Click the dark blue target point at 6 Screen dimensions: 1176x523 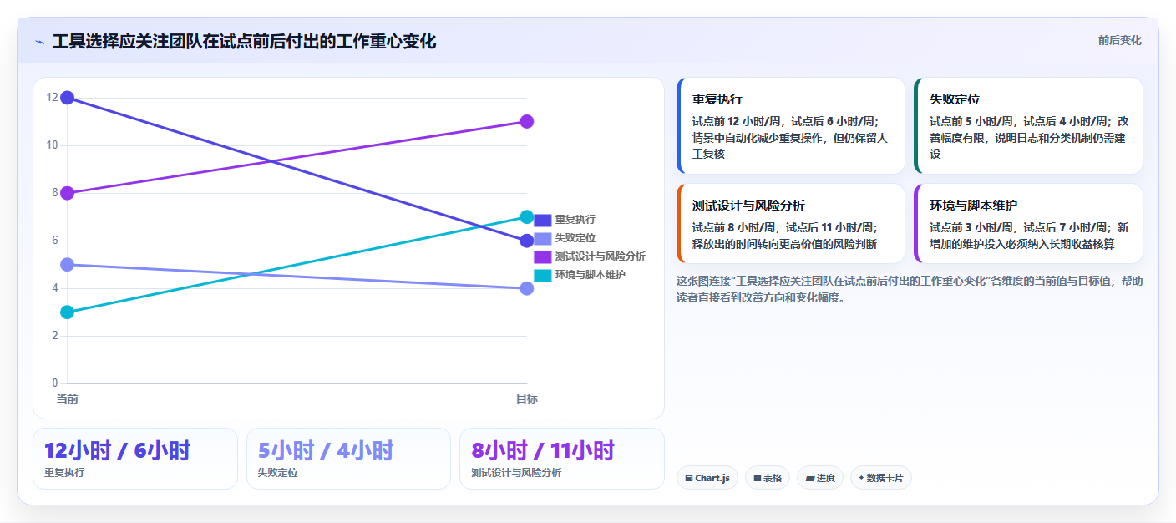[527, 241]
